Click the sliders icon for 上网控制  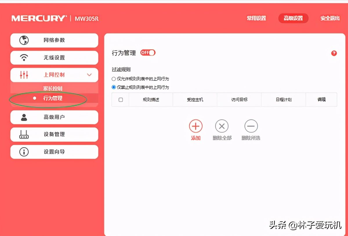(x=24, y=75)
